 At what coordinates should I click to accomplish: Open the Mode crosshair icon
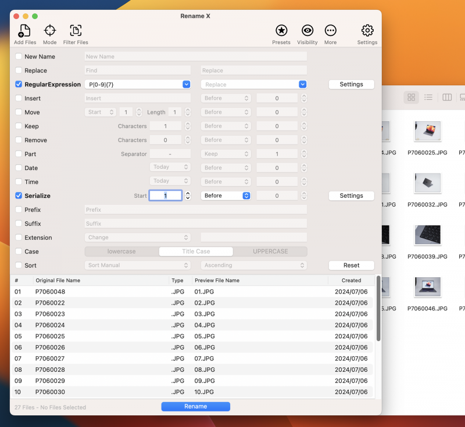(x=50, y=31)
